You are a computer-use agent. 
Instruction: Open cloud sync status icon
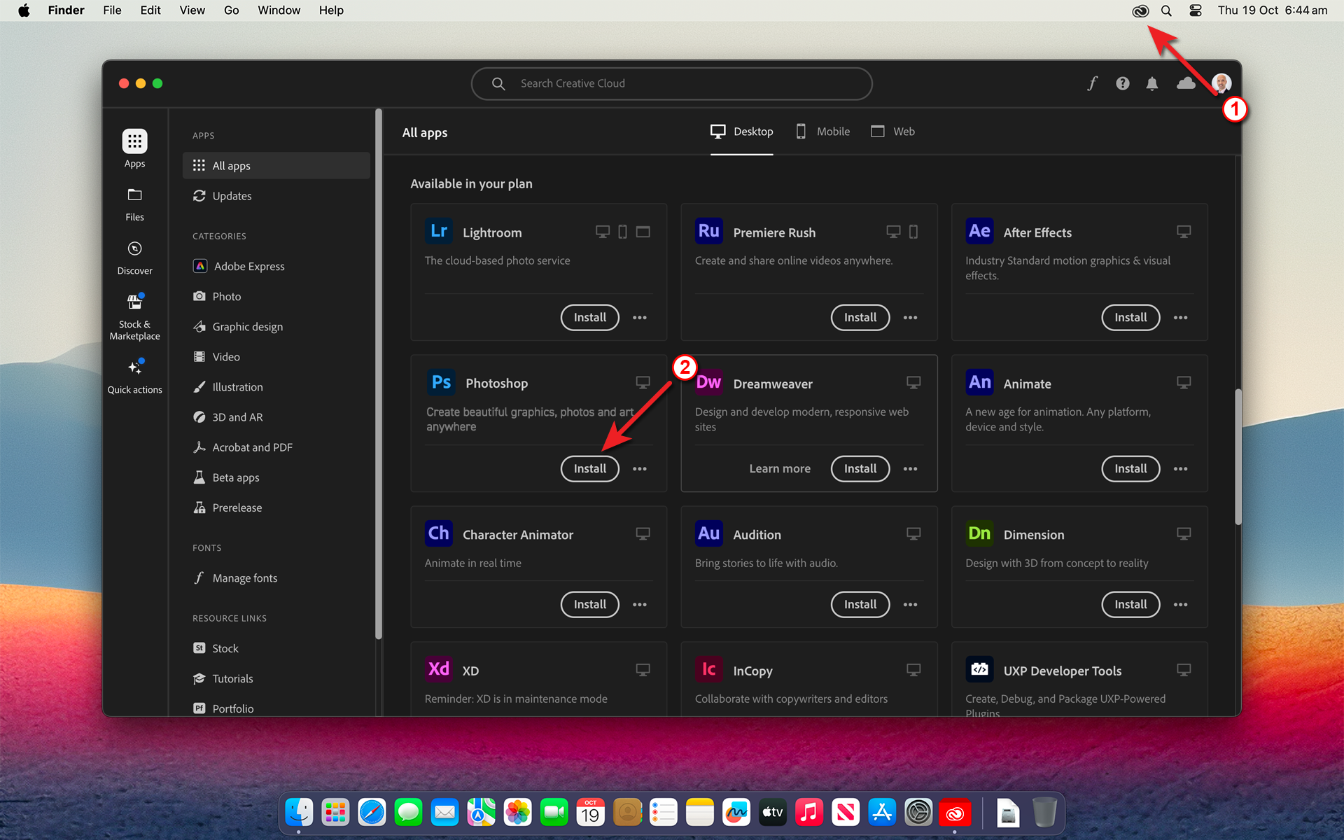coord(1186,83)
